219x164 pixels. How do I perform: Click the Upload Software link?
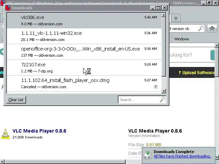point(196,73)
